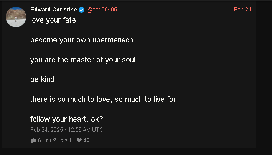
Task: Click the reply count number 6
Action: tap(39, 140)
